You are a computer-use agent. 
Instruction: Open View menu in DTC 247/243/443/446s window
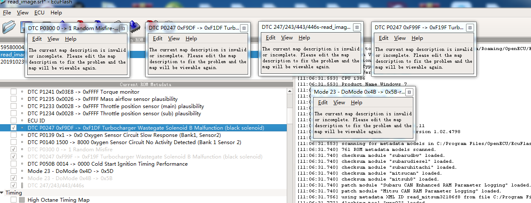[x=287, y=38]
